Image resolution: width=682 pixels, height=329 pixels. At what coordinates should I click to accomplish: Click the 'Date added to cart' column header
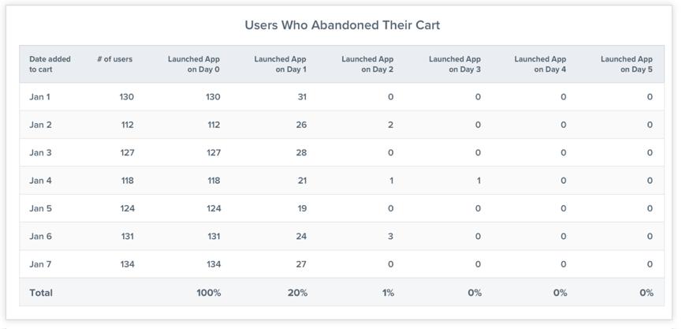(x=50, y=64)
